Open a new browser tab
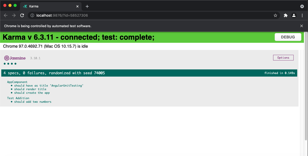 87,6
